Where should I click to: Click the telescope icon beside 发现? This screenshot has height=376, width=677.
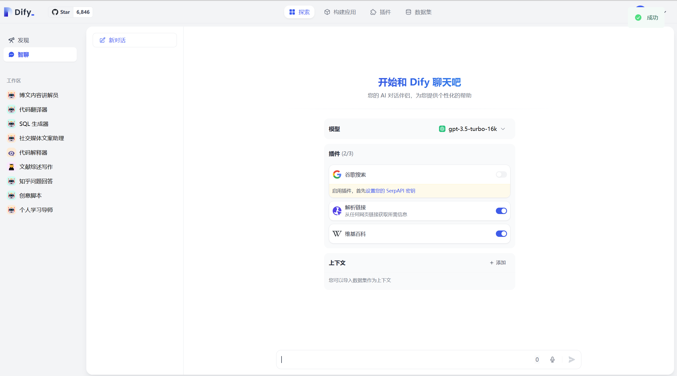11,40
